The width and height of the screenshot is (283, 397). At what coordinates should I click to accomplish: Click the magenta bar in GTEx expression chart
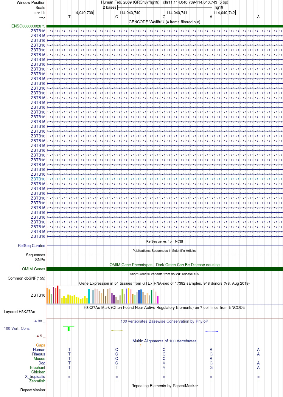coord(158,300)
